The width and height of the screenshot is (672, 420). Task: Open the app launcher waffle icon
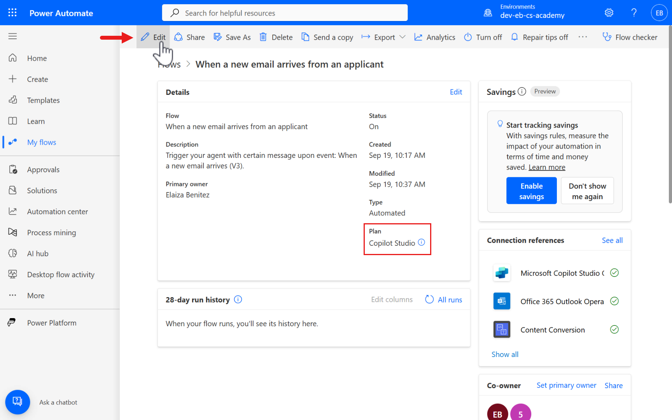[12, 13]
